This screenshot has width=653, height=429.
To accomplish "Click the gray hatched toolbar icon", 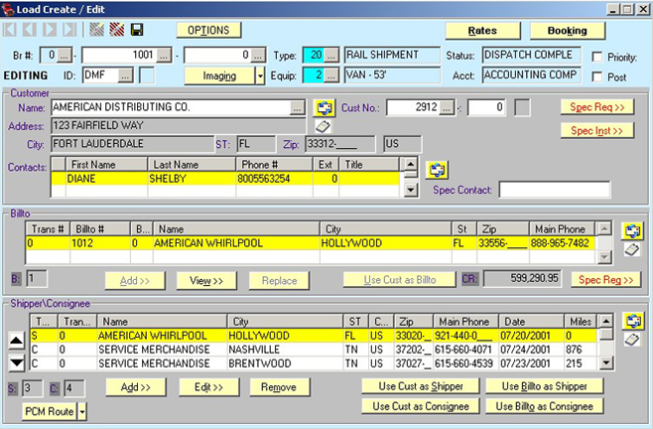I will [x=96, y=30].
